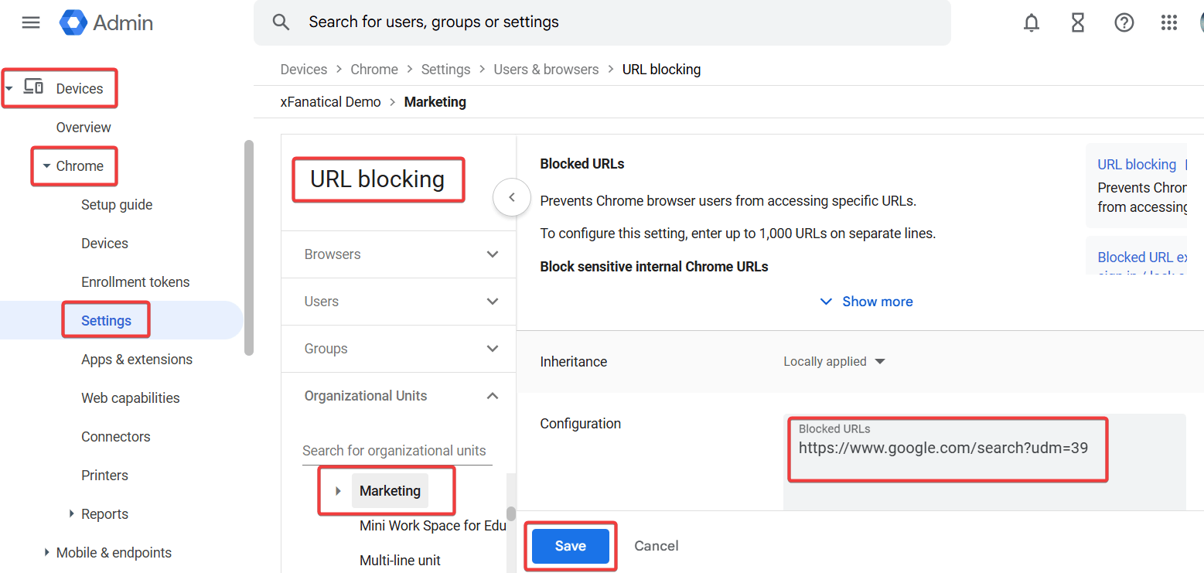Click Block sensitive internal Chrome URLs text
The image size is (1204, 573).
654,266
